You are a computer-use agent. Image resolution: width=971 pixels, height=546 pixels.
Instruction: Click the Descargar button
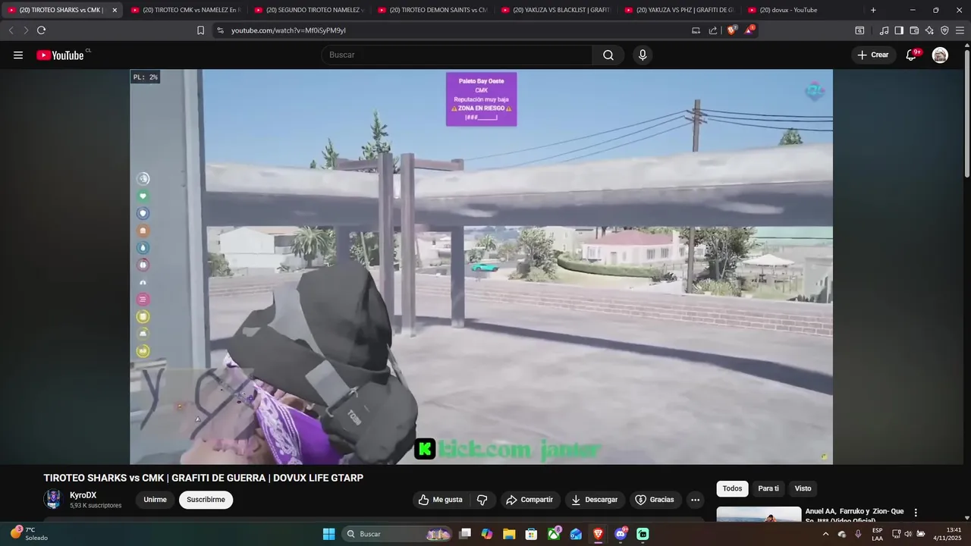tap(594, 500)
